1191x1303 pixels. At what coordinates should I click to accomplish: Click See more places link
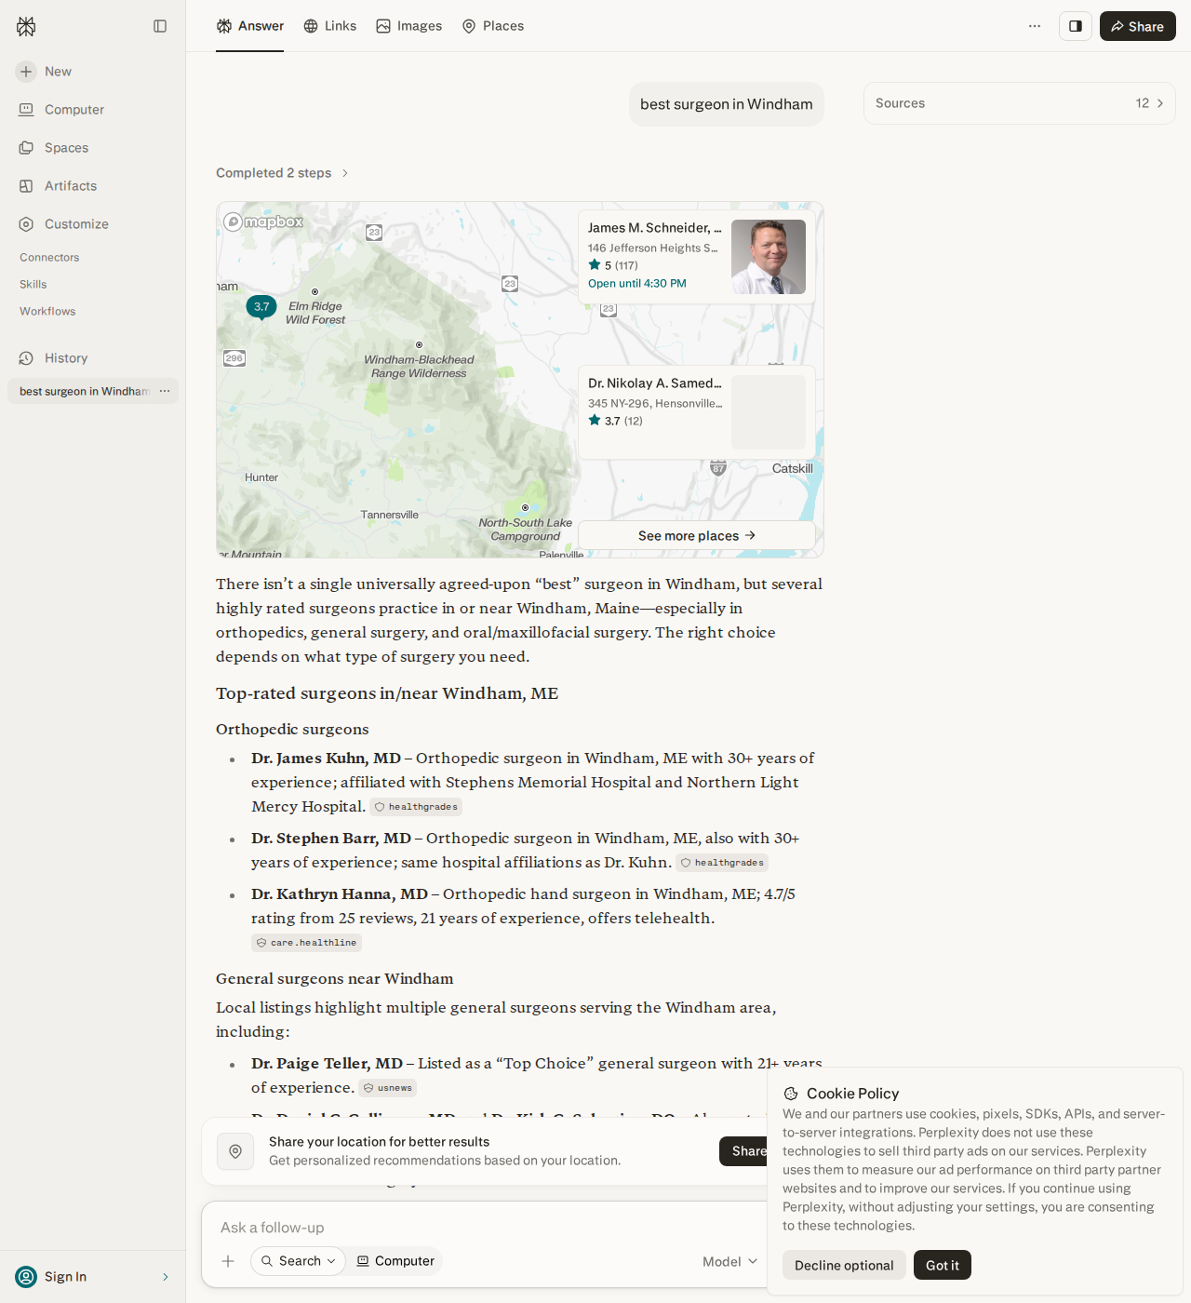click(x=697, y=535)
